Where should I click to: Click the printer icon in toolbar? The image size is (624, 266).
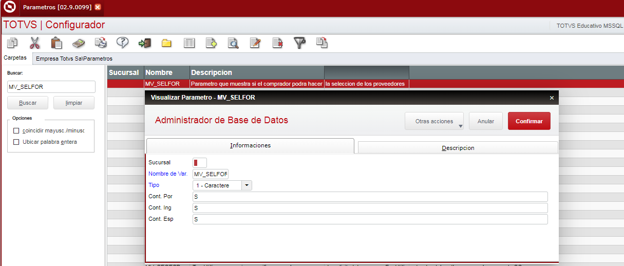(101, 43)
